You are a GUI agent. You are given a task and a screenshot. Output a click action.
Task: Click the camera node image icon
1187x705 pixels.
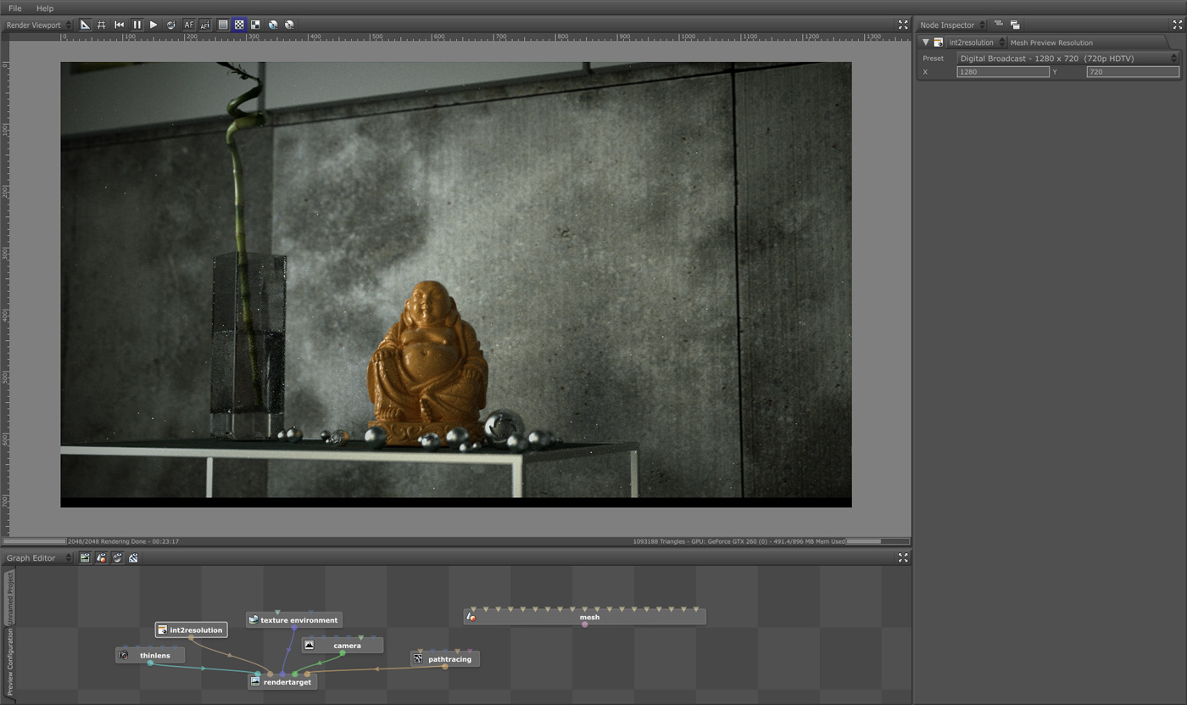(x=309, y=646)
